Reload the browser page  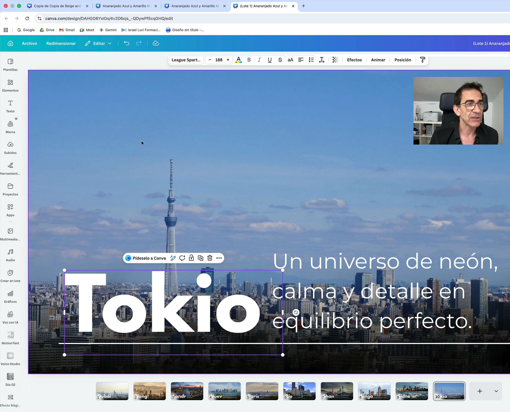[27, 19]
